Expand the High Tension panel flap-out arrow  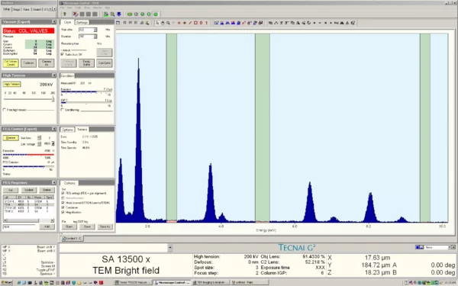pos(54,76)
